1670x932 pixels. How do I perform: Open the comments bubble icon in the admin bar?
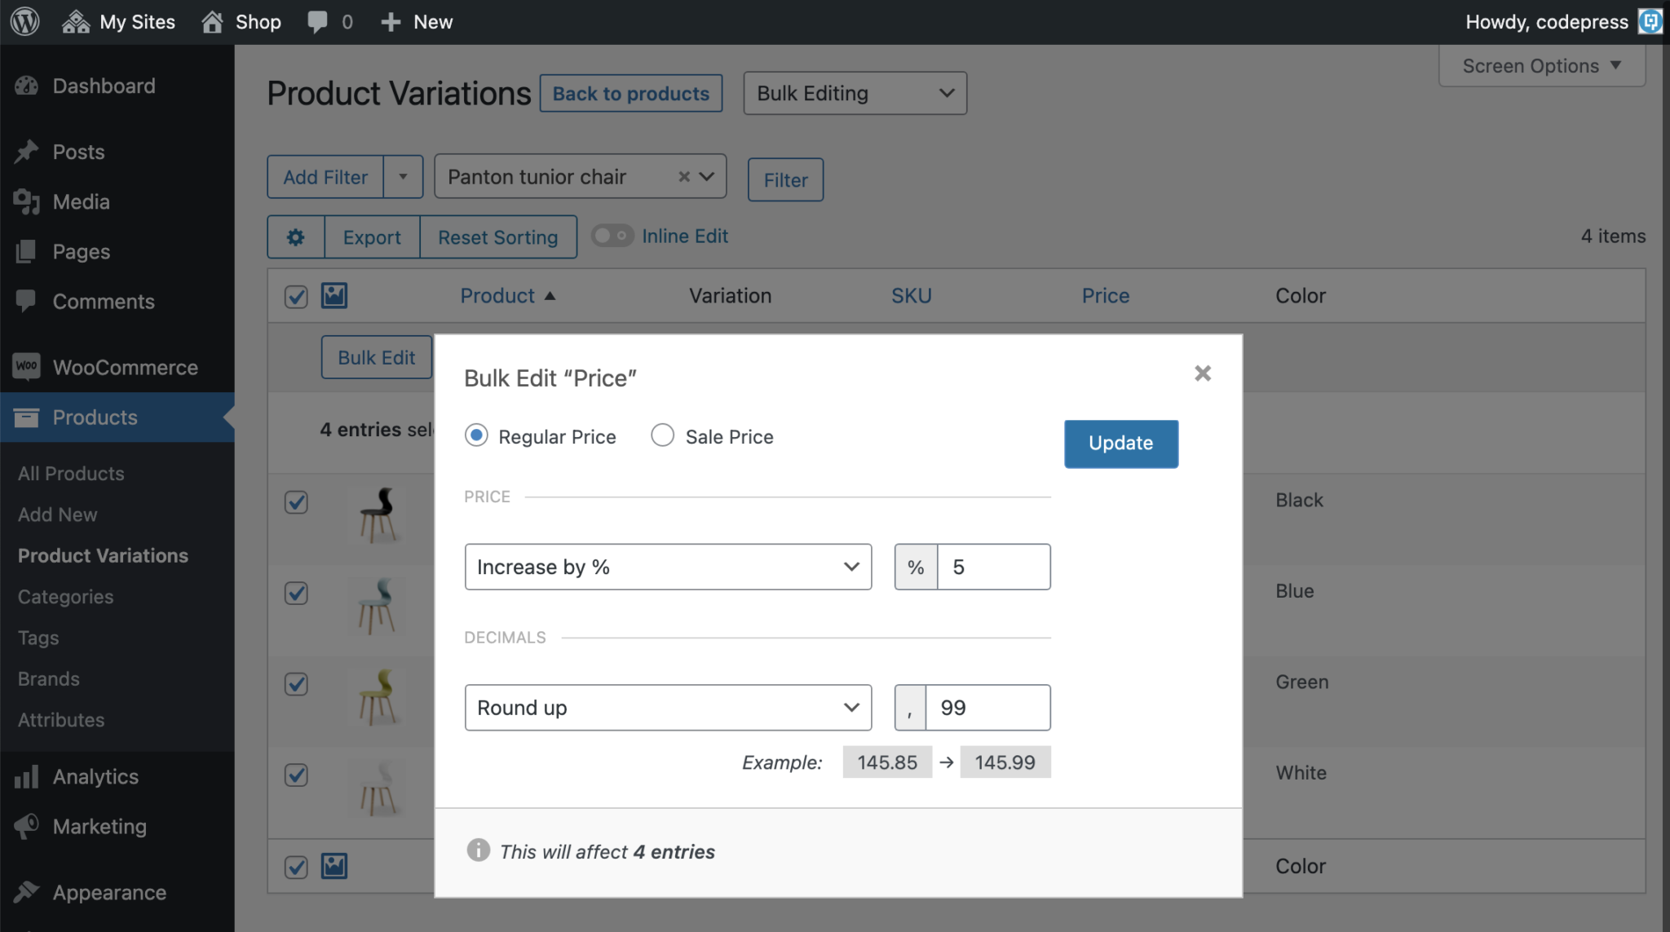coord(319,21)
